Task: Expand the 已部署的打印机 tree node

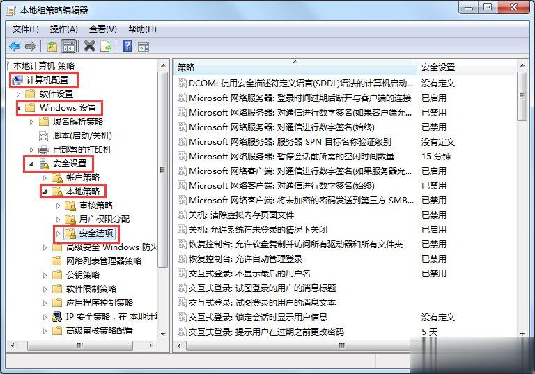Action: click(32, 150)
